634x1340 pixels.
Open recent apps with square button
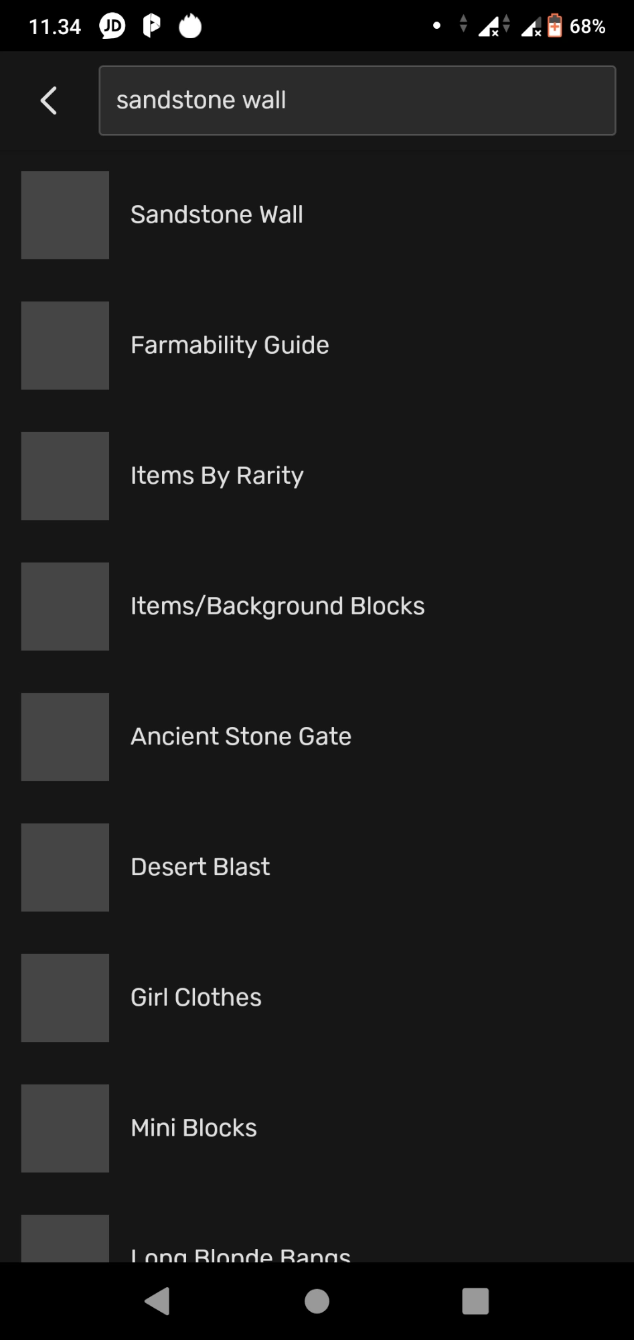[x=475, y=1301]
